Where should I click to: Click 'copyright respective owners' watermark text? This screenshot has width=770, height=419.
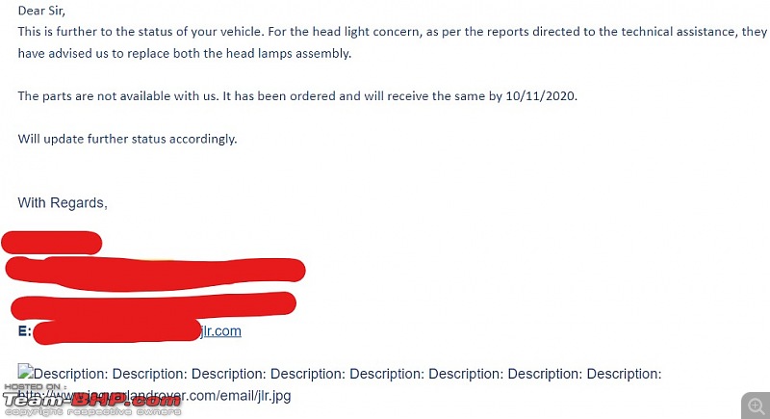click(92, 412)
